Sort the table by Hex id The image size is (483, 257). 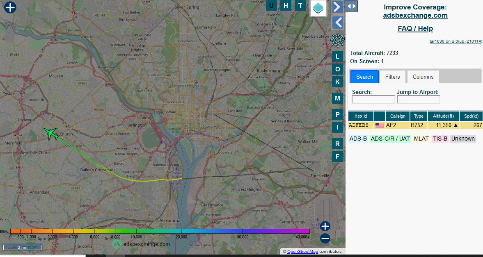[x=361, y=116]
